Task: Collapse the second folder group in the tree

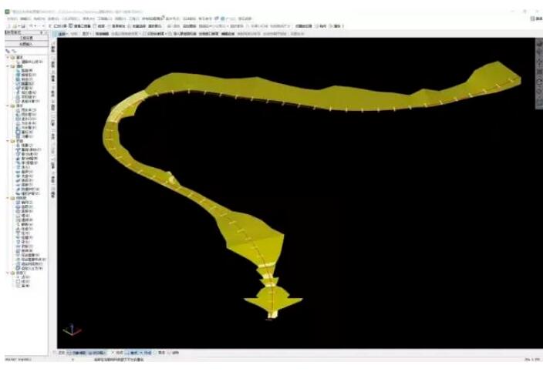Action: (x=7, y=66)
